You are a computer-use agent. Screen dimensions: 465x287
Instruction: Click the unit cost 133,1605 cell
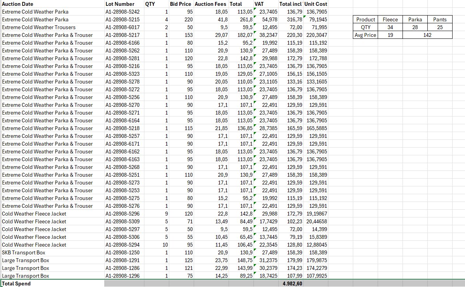316,82
